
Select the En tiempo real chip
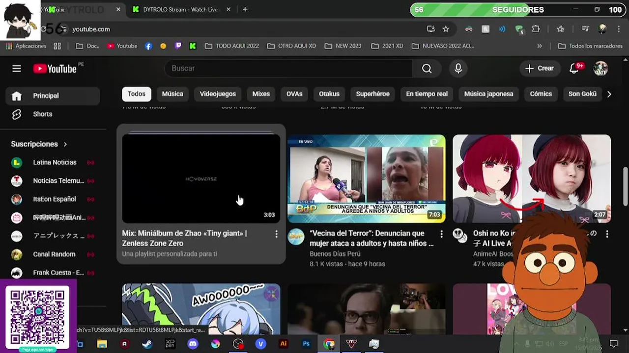tap(427, 94)
